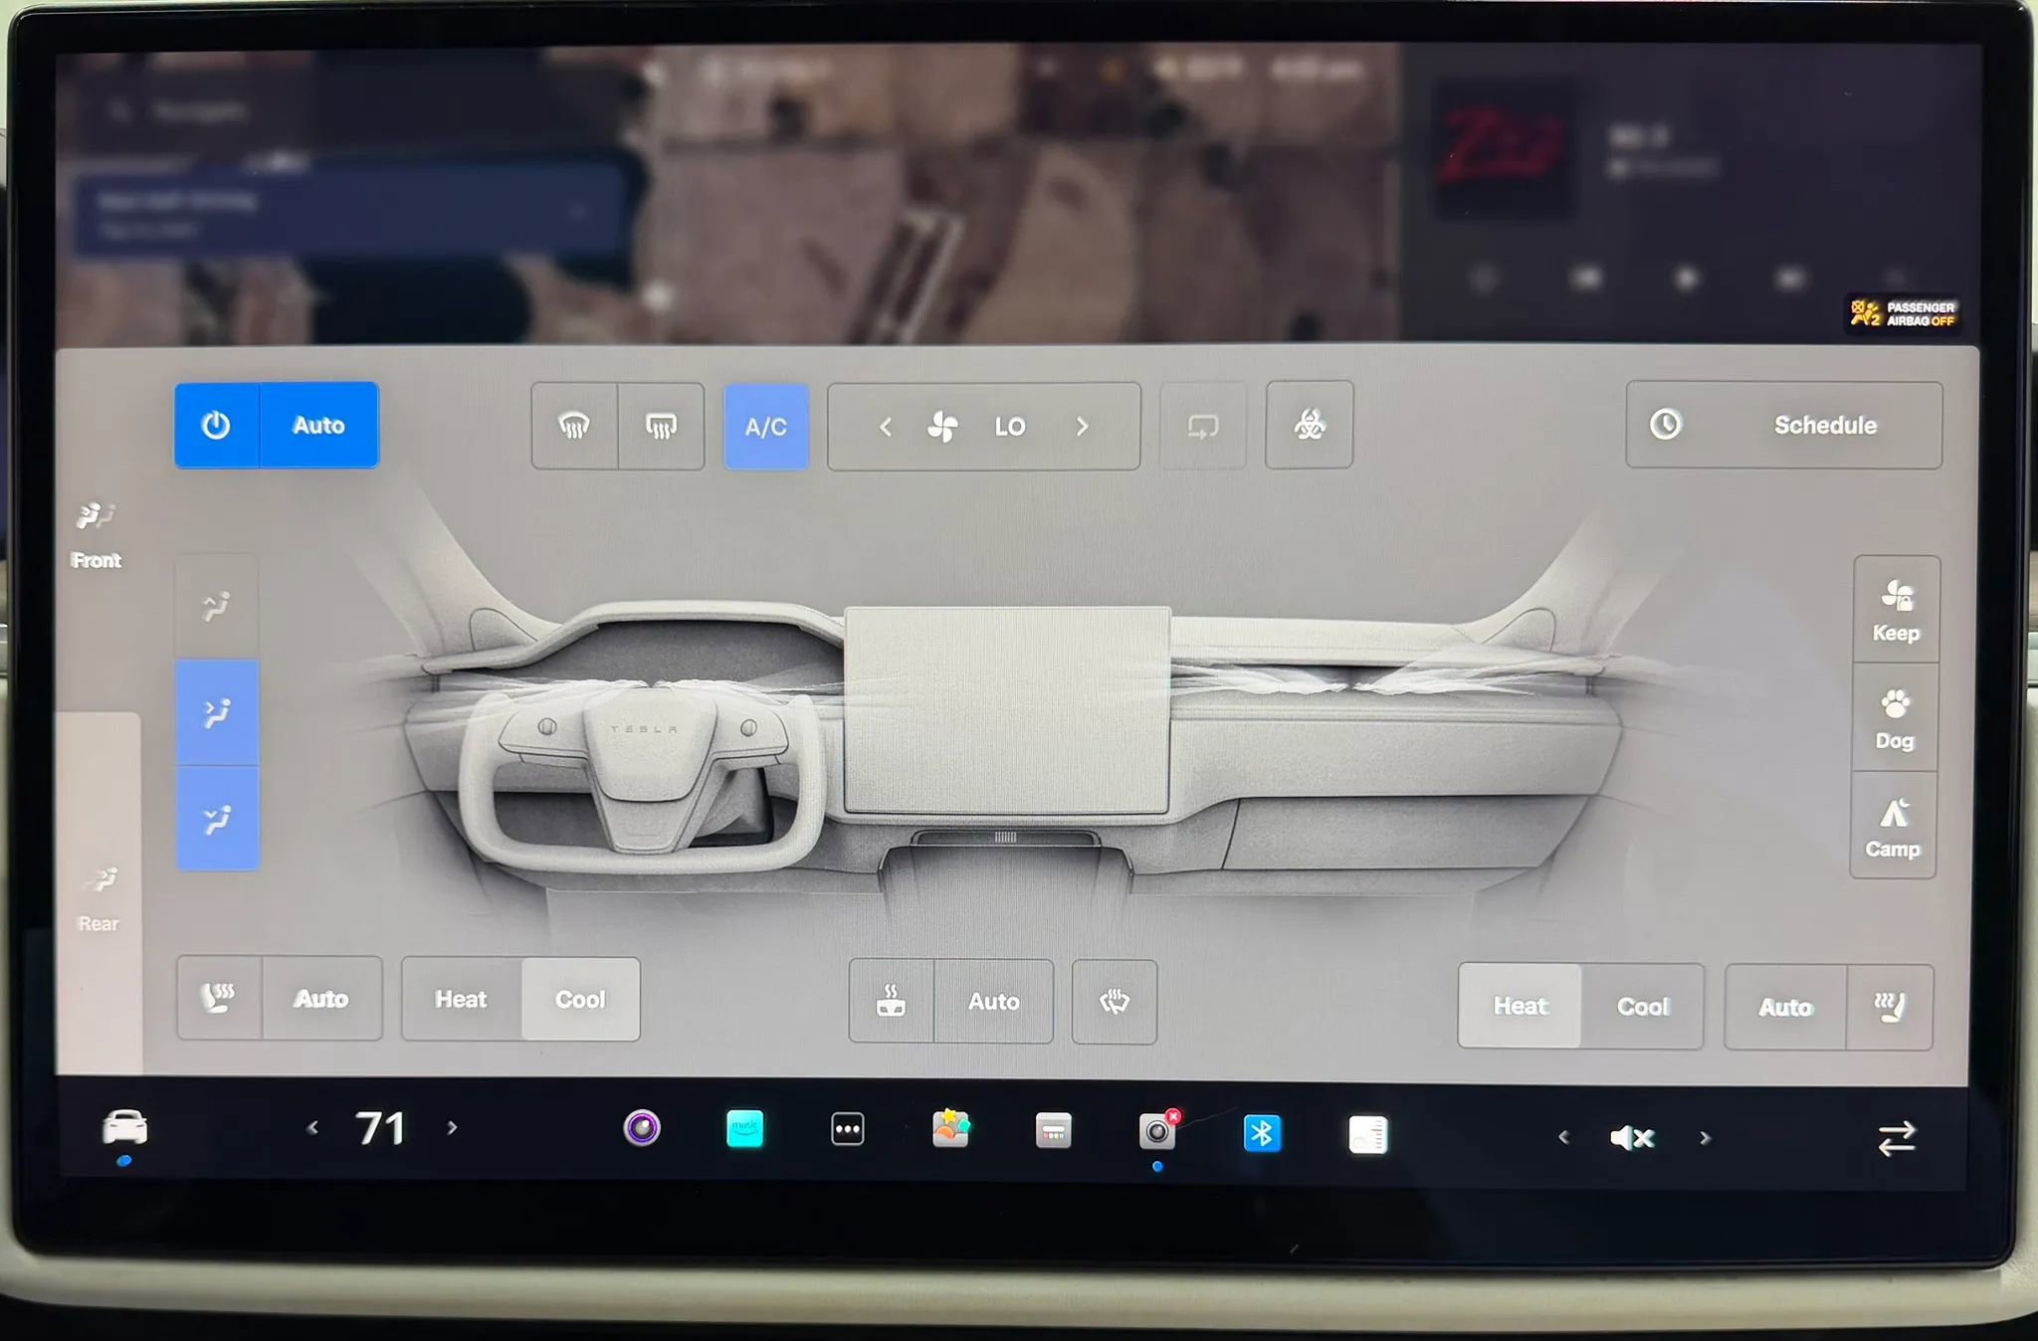Tap the Schedule clock icon
Viewport: 2038px width, 1341px height.
click(1666, 425)
